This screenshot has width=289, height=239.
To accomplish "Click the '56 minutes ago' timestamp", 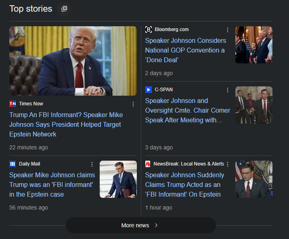I will coord(29,208).
